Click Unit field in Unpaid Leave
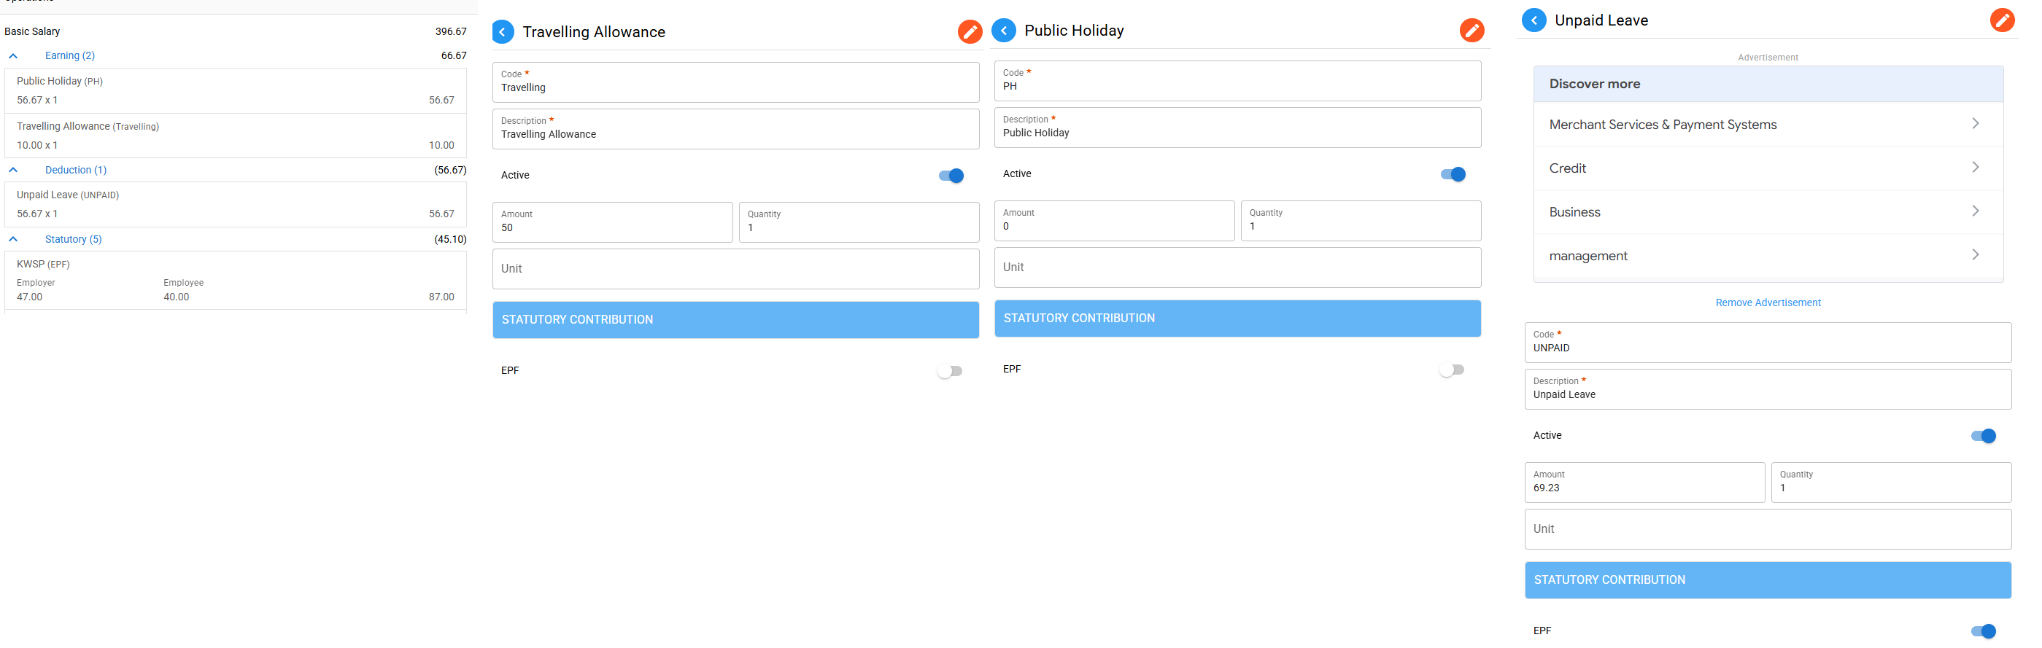The height and width of the screenshot is (648, 2042). pyautogui.click(x=1768, y=528)
